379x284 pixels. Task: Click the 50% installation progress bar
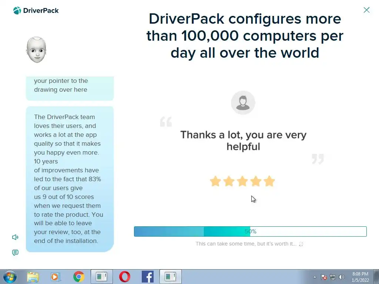250,231
